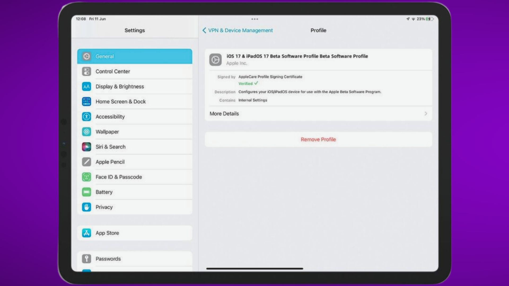Open Passwords settings
The height and width of the screenshot is (286, 509).
pos(135,259)
